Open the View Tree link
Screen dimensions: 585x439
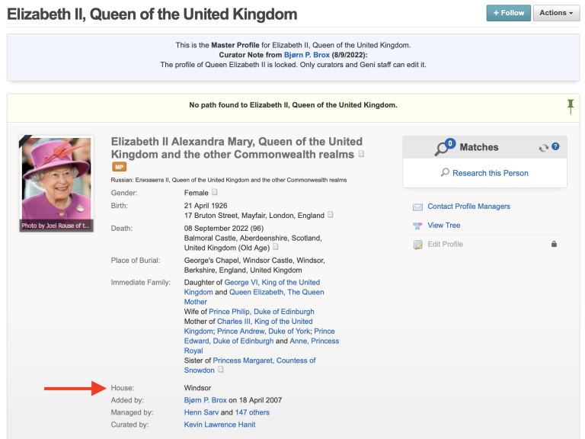coord(443,226)
